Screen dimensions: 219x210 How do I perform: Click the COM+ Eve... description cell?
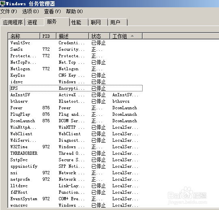coord(72,199)
